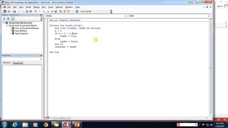Screen dimensions: 228x128
Task: Undo the last edit via toolbar
Action: coord(35,11)
